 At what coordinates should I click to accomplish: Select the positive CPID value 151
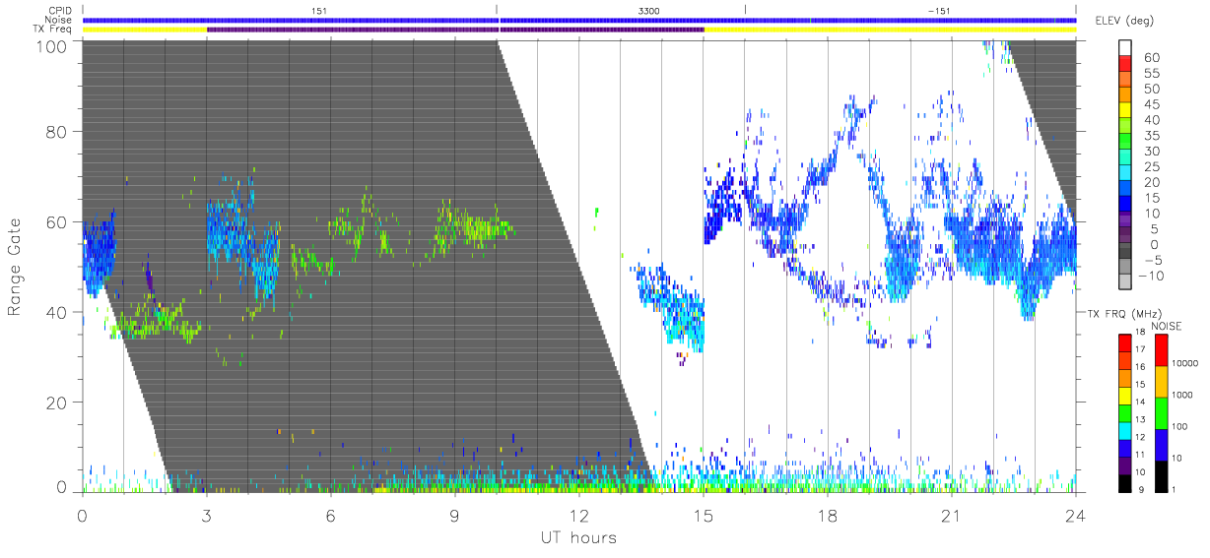click(x=319, y=11)
